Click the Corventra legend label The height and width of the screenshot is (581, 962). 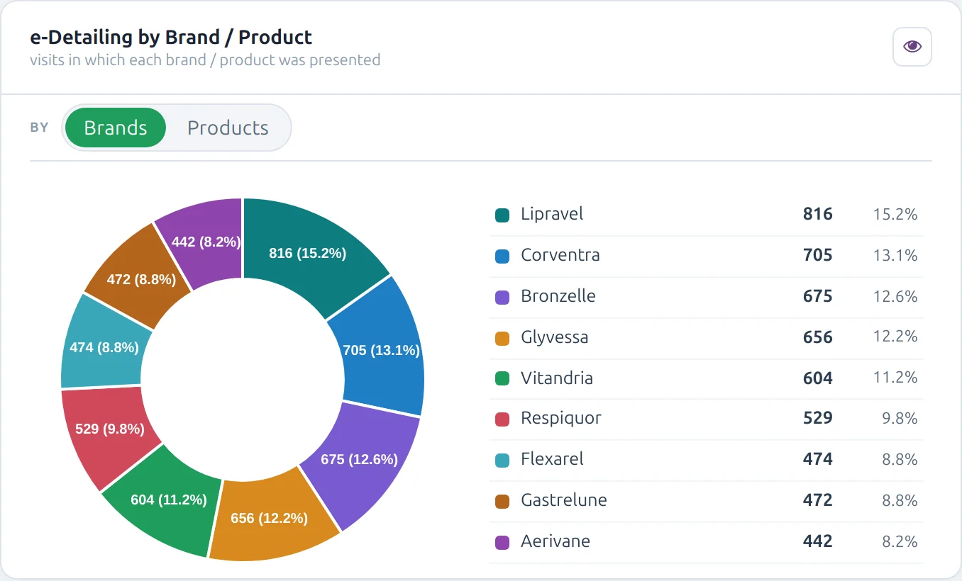coord(560,255)
